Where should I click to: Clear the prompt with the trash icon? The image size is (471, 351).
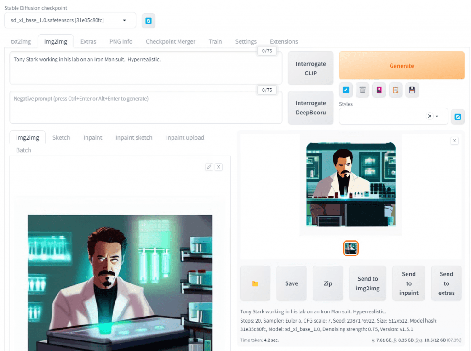click(362, 90)
